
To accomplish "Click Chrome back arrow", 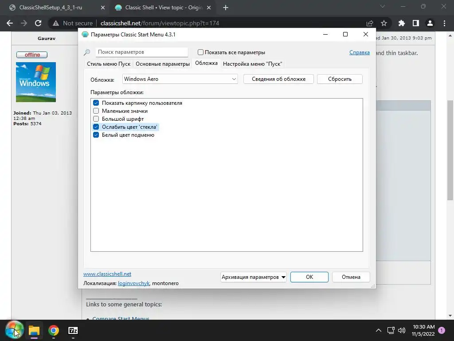I will (x=10, y=23).
